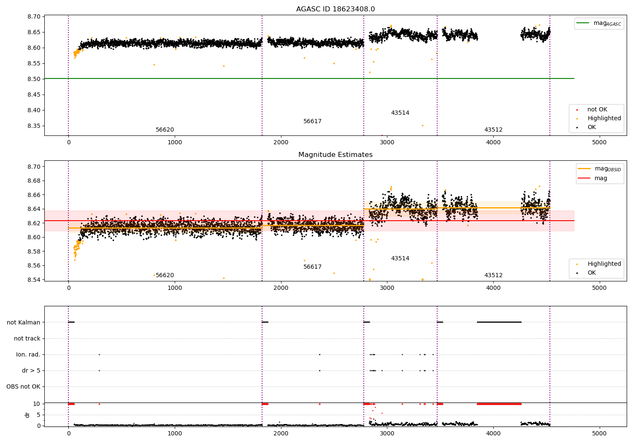The width and height of the screenshot is (633, 443).
Task: Click the 56620 label in middle plot
Action: (165, 276)
